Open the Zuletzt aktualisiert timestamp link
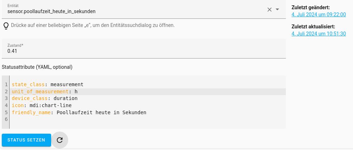 pyautogui.click(x=319, y=34)
